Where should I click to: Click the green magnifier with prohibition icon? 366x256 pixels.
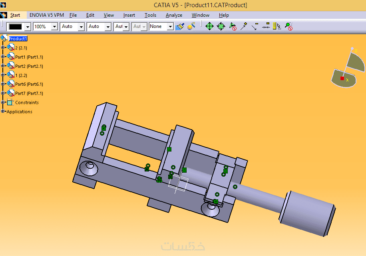pos(289,26)
